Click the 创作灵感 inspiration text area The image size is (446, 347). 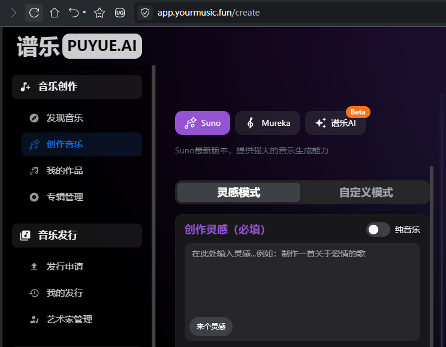point(302,291)
